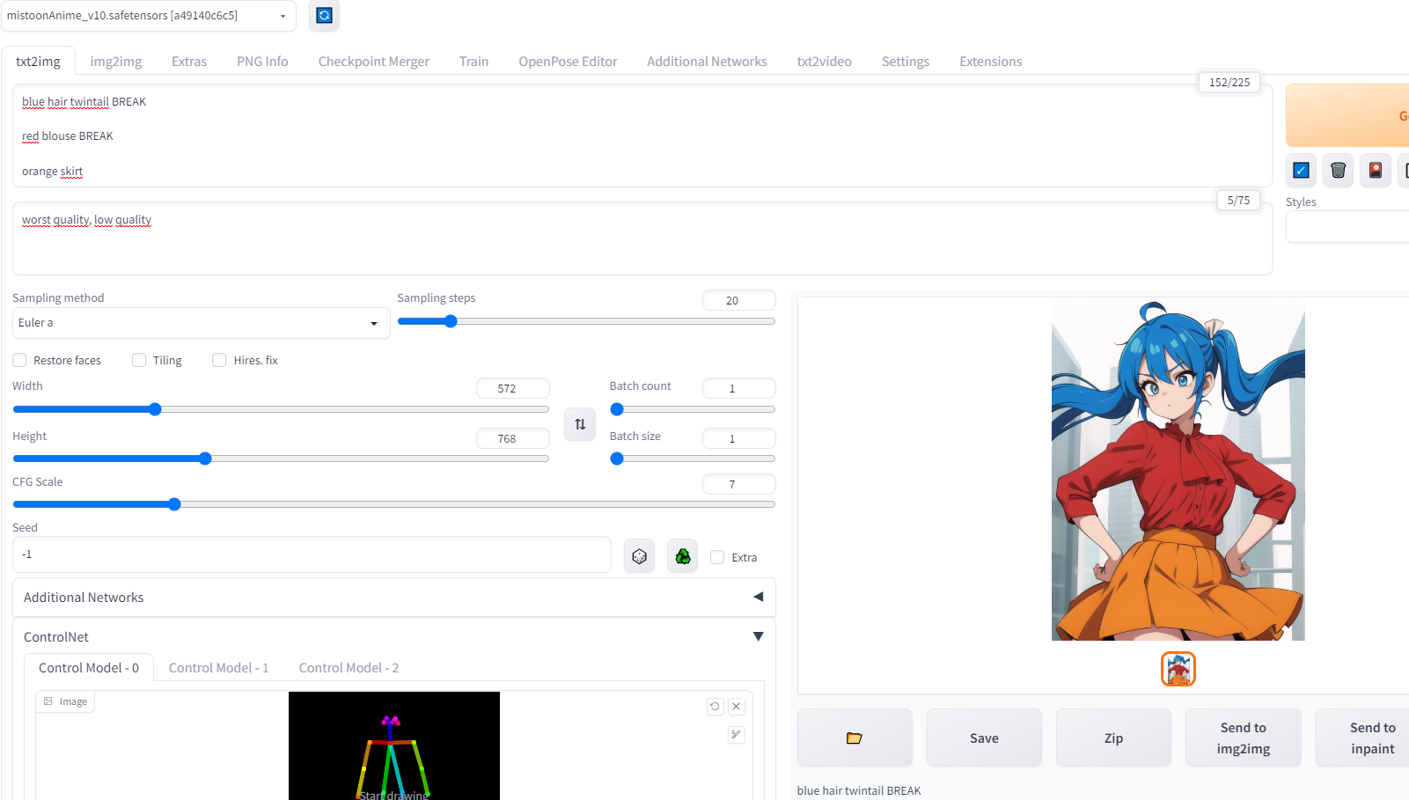Reuse last seed via recycle icon
Image resolution: width=1409 pixels, height=800 pixels.
682,555
